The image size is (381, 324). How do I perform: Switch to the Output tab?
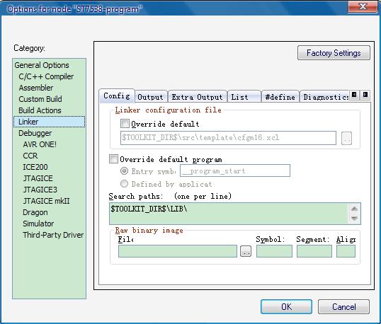point(150,97)
